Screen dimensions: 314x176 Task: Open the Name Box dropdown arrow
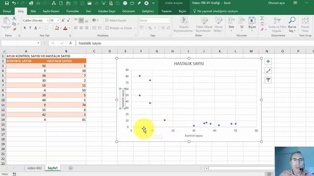coord(38,43)
